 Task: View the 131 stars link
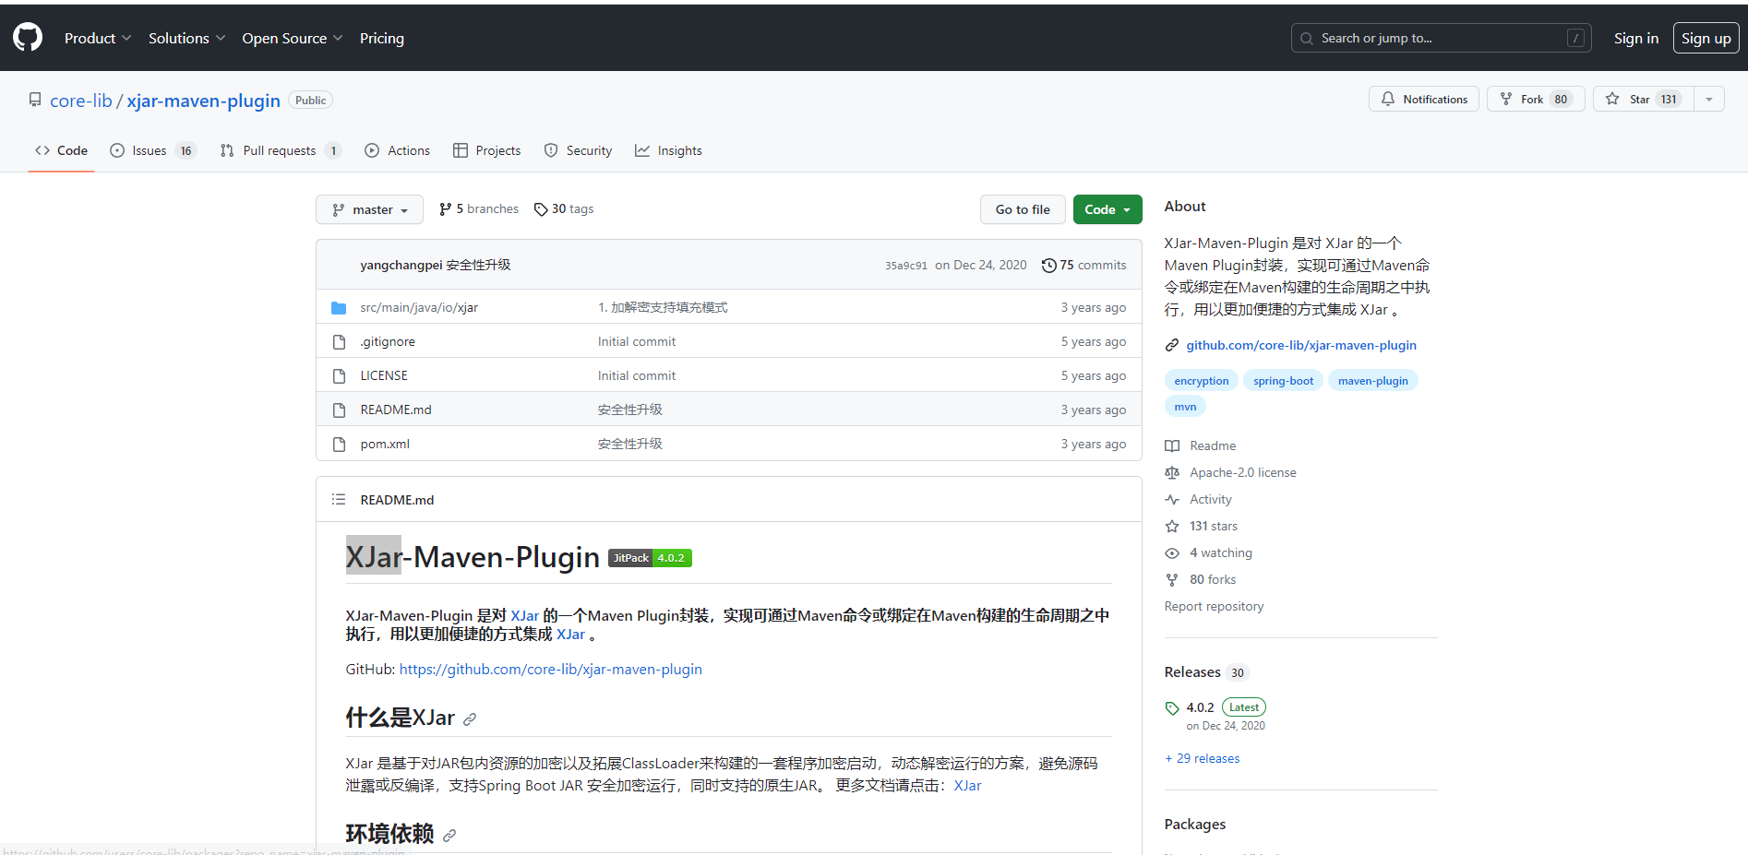click(x=1202, y=526)
